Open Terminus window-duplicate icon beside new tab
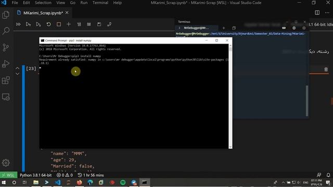 coord(234,28)
